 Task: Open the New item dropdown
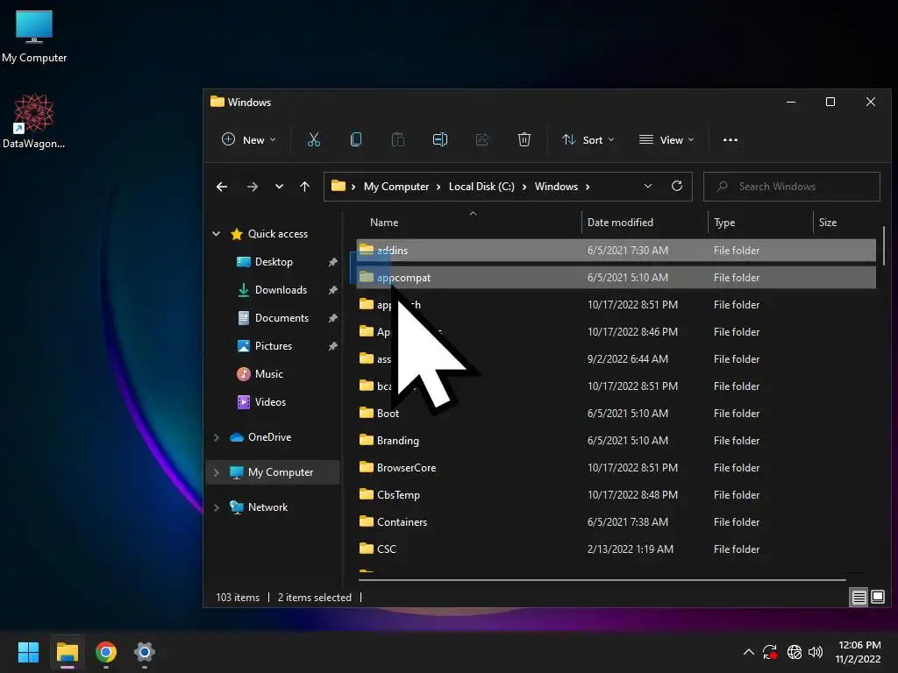point(249,139)
